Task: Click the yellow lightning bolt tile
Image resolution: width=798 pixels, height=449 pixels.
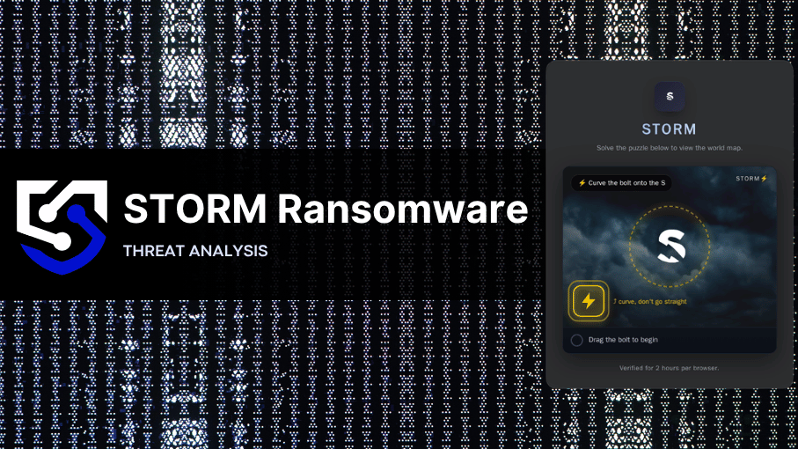Action: point(589,301)
